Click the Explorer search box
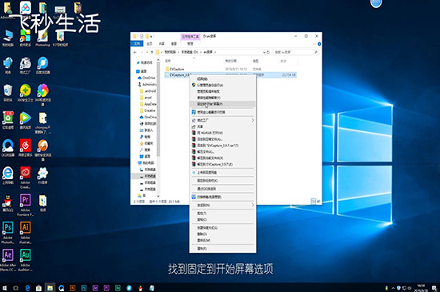The height and width of the screenshot is (292, 440). (x=296, y=52)
